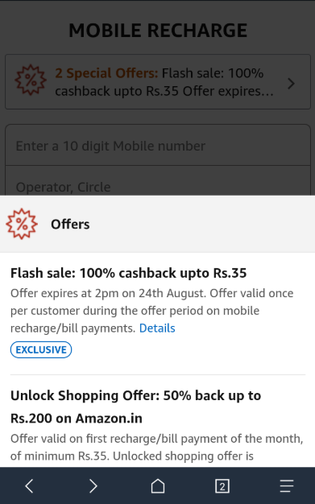Open the tabs switcher showing 2
This screenshot has height=504, width=315.
(x=222, y=486)
